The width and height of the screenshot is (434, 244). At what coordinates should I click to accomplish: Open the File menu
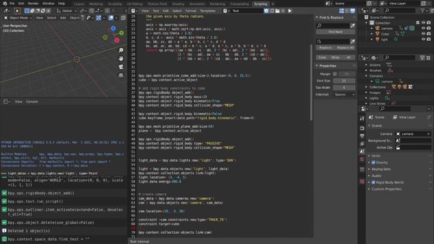12,3
